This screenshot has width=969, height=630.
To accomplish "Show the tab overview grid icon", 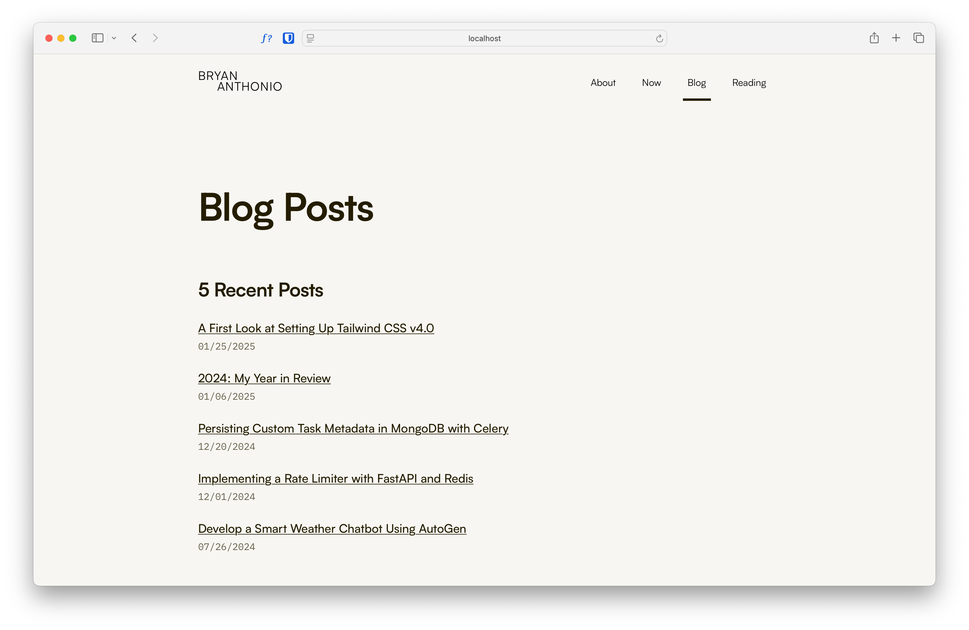I will coord(919,38).
